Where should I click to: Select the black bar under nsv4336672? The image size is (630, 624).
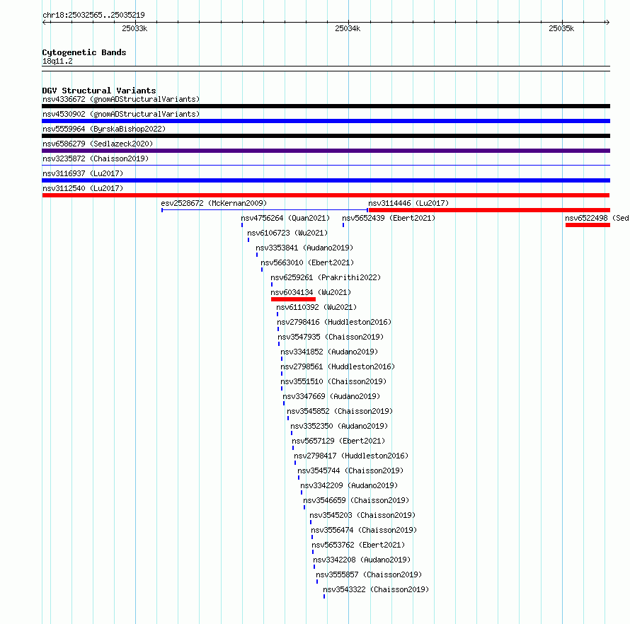326,106
